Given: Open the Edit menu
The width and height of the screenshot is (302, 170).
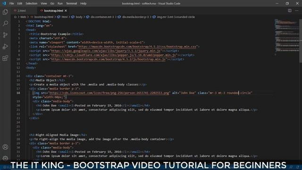Looking at the screenshot, I should click(20, 3).
